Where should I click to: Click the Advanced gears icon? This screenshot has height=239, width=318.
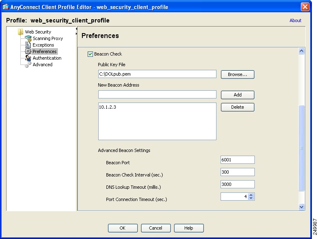pyautogui.click(x=28, y=65)
